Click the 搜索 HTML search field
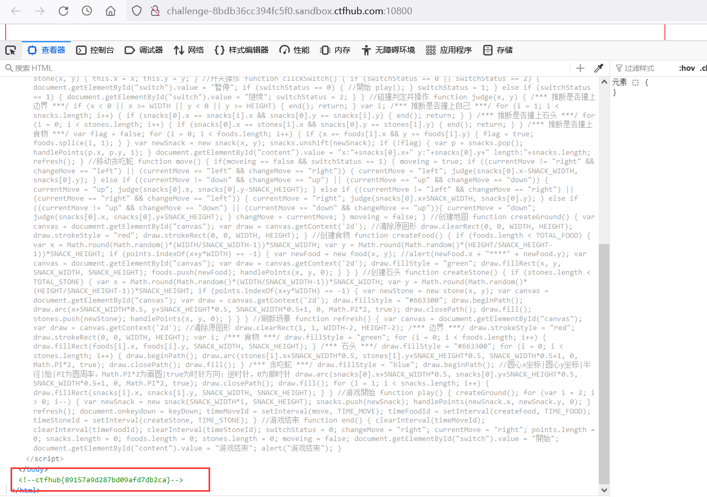707x497 pixels. [285, 68]
